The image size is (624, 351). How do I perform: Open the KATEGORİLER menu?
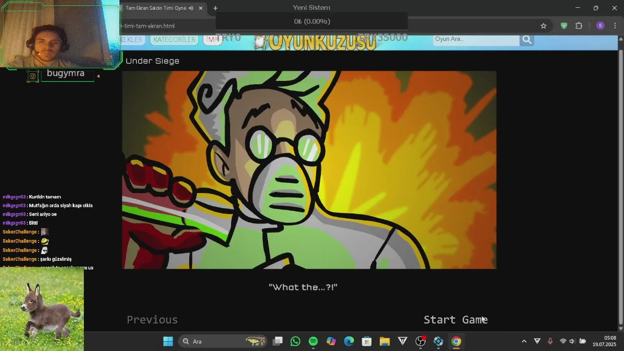pos(174,39)
